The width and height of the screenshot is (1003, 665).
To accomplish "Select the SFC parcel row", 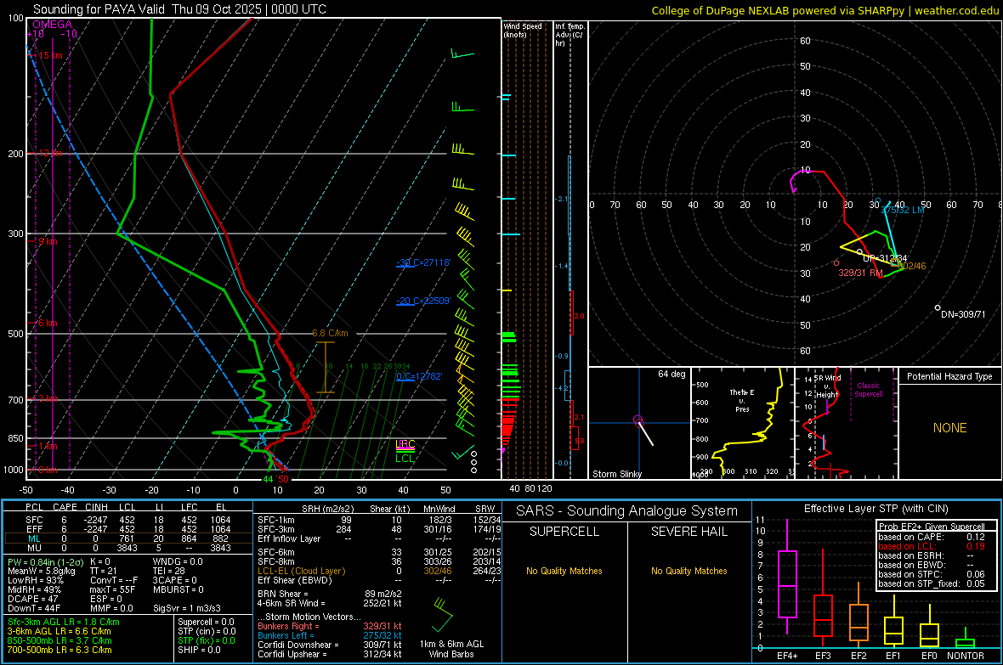I will coord(128,520).
